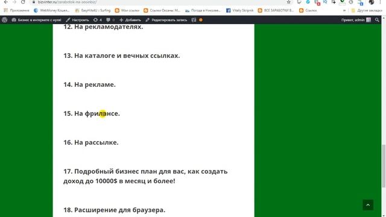The image size is (386, 217).
Task: Open the Ссылки bookmark
Action: (x=308, y=10)
